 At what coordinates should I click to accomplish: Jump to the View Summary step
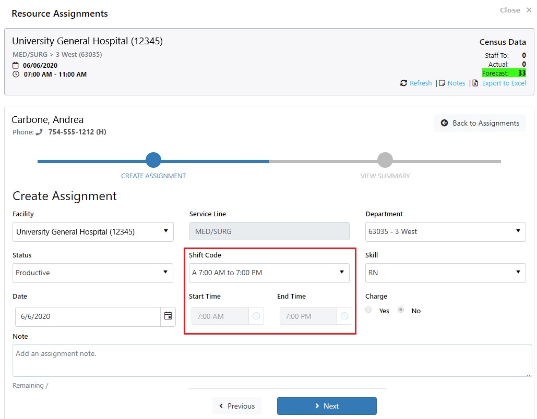pos(385,161)
